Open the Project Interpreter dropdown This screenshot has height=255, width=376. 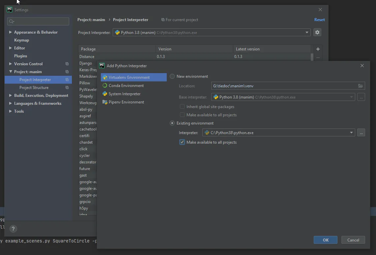pyautogui.click(x=307, y=32)
